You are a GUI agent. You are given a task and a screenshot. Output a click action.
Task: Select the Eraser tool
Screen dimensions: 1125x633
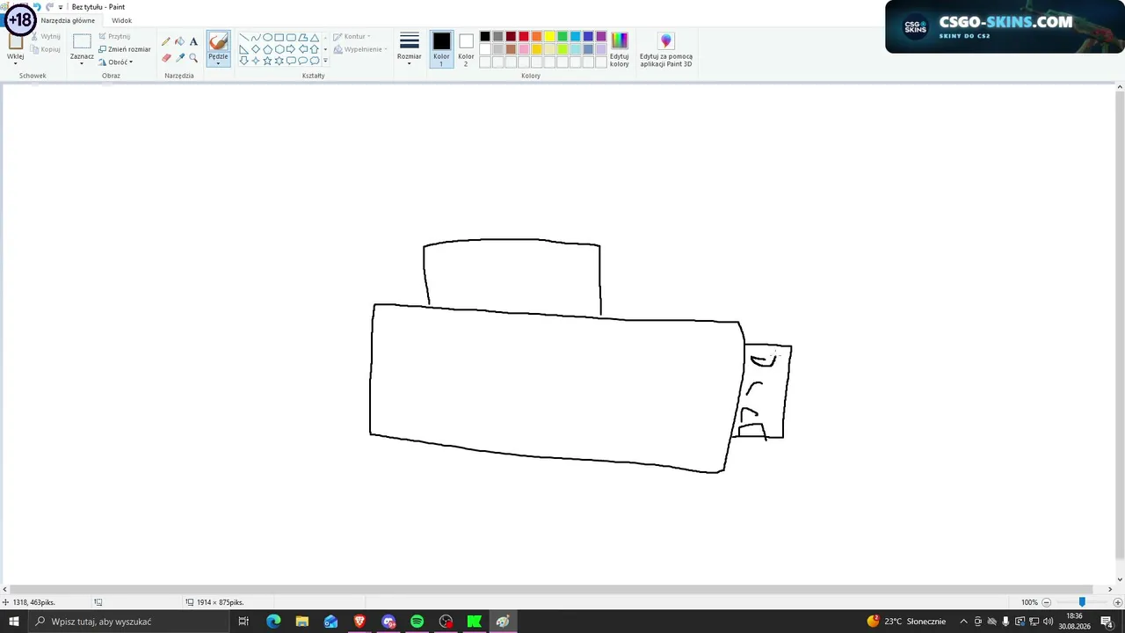pyautogui.click(x=166, y=57)
